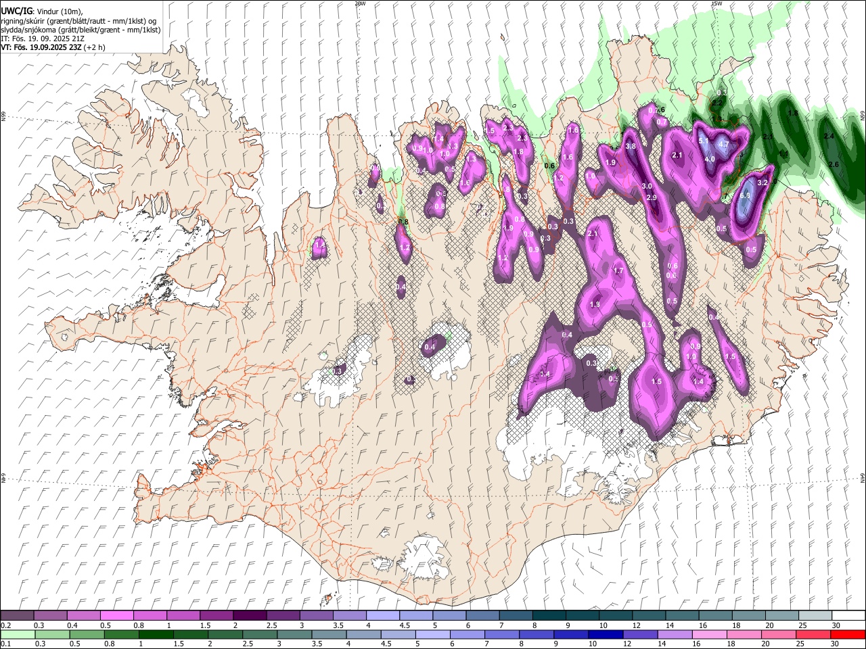Screen dimensions: 866x649
Task: Click the 3.8 precipitation value on the map
Action: point(631,146)
